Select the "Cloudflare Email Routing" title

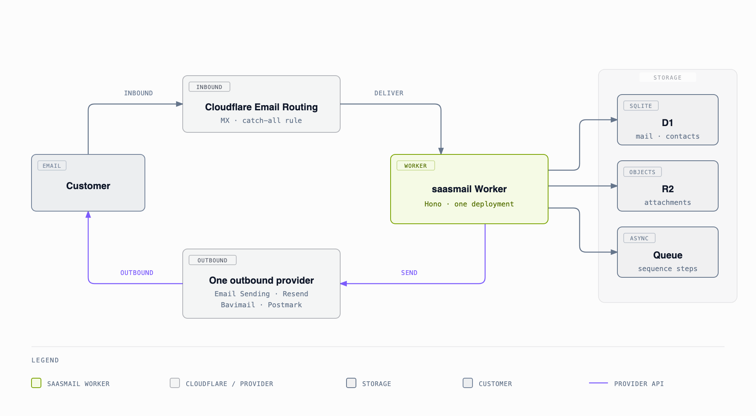click(x=261, y=107)
